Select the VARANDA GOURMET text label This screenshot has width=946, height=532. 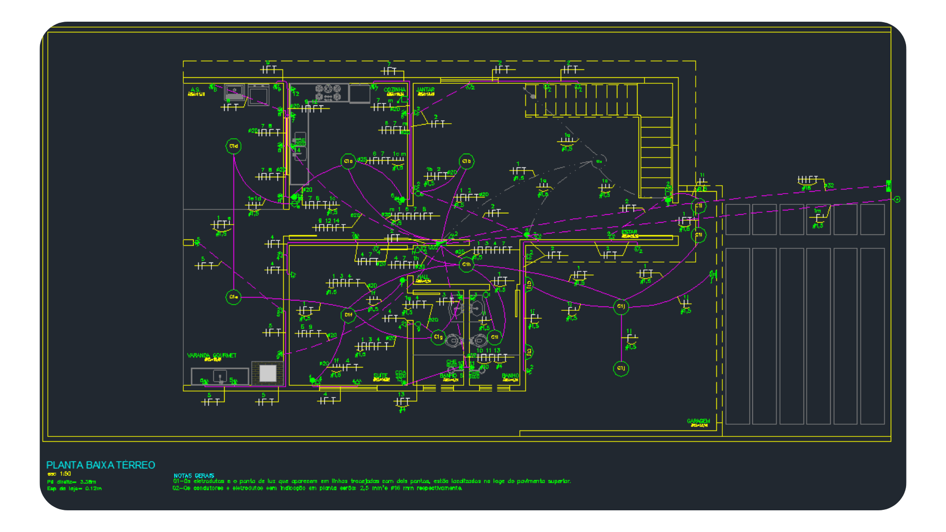tap(211, 355)
